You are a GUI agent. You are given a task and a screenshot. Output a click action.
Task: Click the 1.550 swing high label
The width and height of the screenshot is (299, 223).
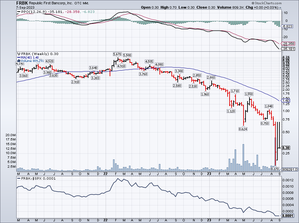tap(249, 94)
